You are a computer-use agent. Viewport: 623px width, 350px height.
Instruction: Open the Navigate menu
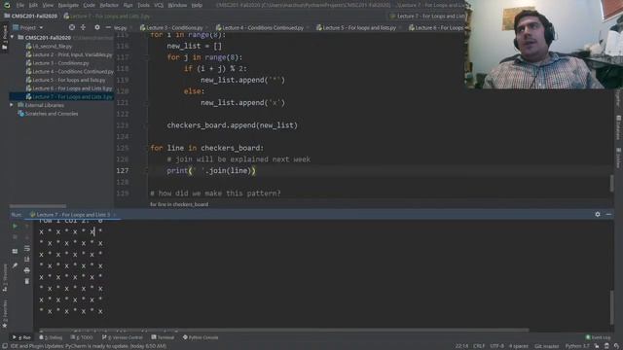tap(68, 5)
